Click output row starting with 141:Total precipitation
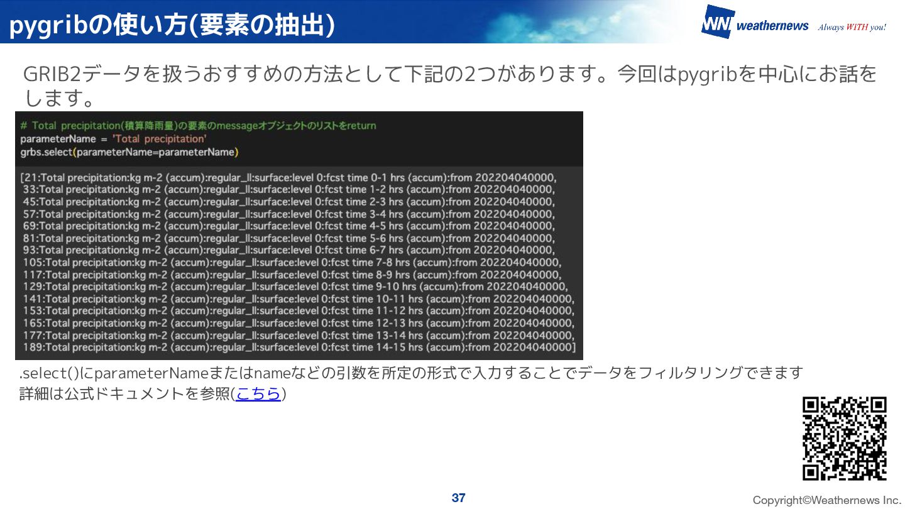 tap(299, 298)
